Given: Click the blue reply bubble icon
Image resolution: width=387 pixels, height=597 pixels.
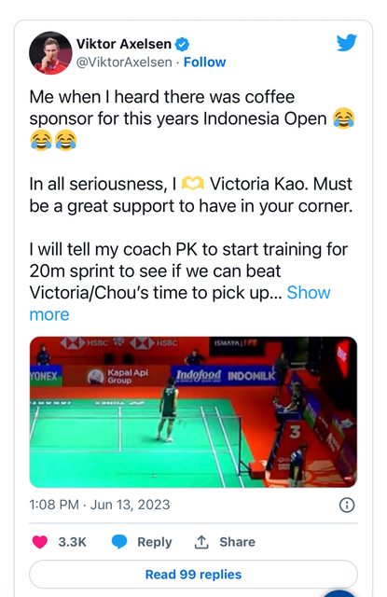Looking at the screenshot, I should point(119,541).
